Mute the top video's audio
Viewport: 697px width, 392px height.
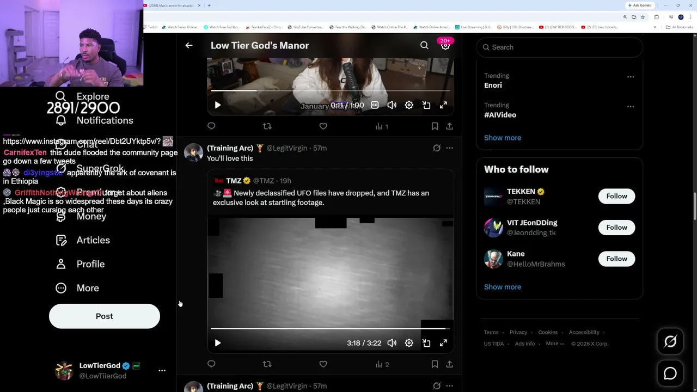click(x=392, y=105)
